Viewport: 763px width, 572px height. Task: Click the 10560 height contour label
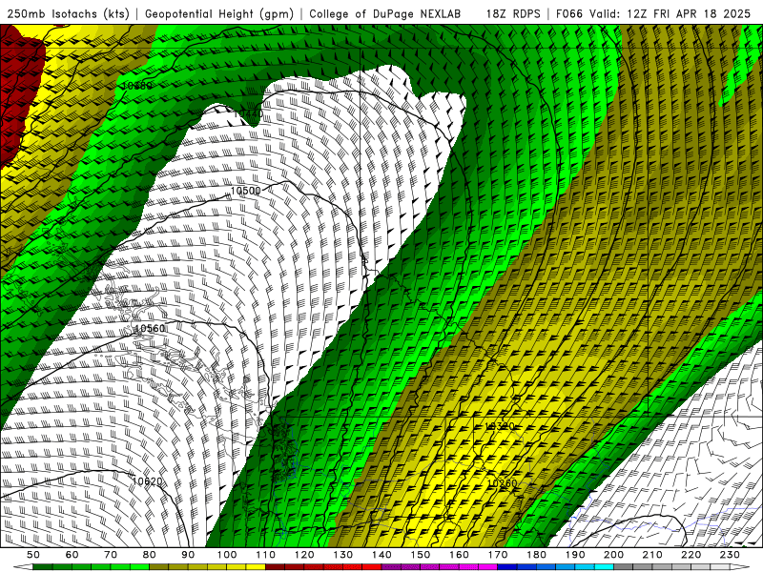(x=150, y=328)
